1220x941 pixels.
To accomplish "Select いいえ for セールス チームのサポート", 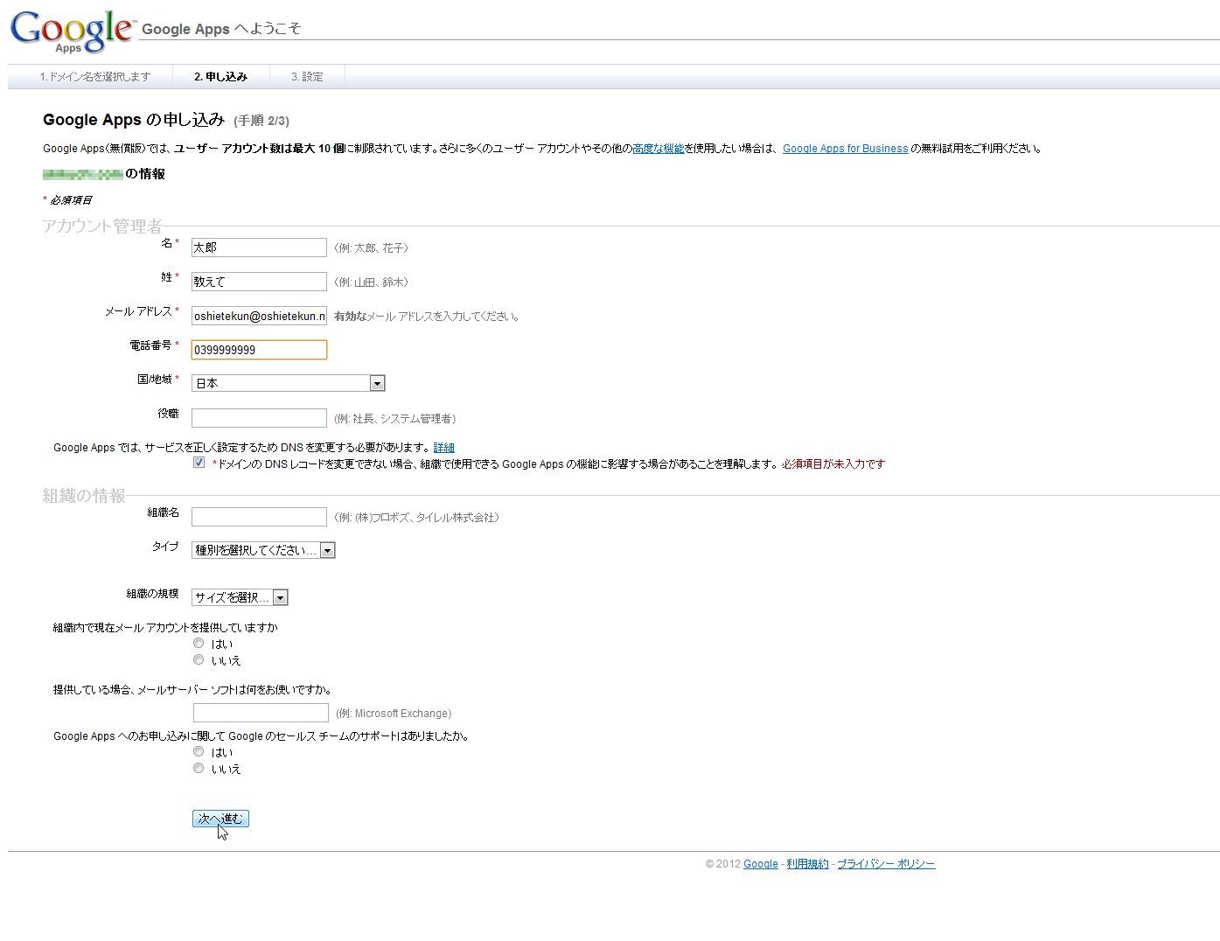I will (199, 768).
